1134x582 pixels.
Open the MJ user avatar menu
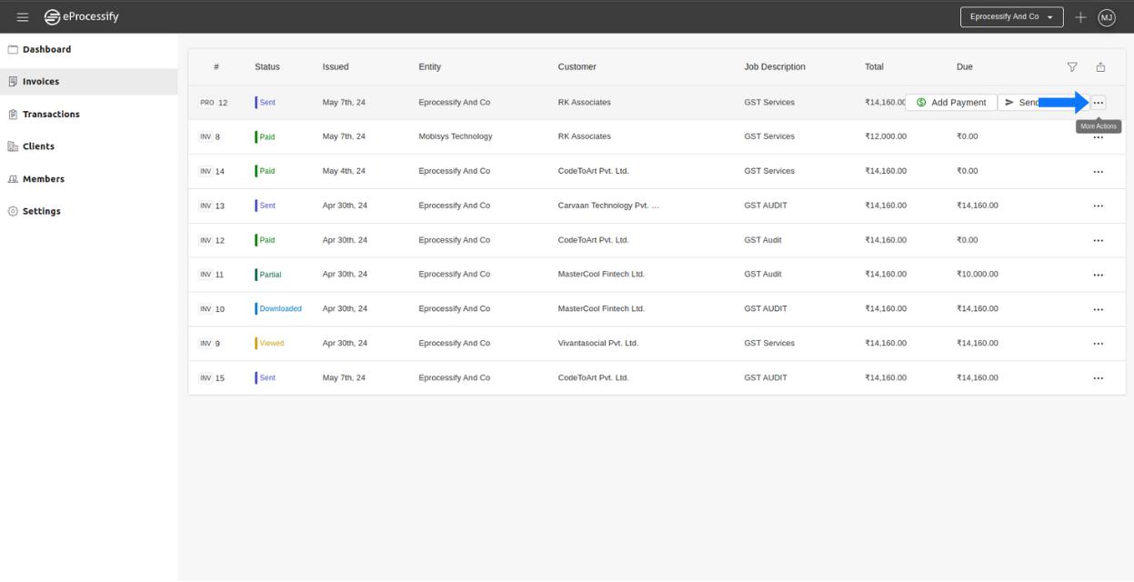pos(1107,17)
